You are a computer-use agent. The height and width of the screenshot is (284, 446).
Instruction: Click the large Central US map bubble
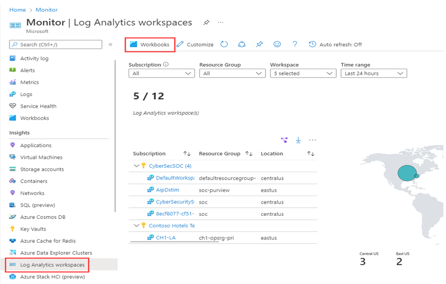(x=407, y=173)
